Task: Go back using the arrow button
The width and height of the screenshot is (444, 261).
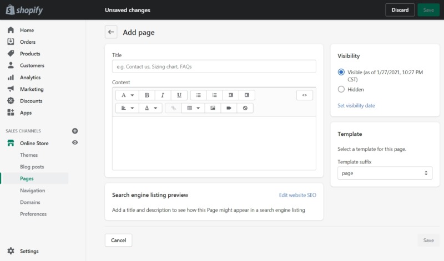Action: [x=111, y=32]
